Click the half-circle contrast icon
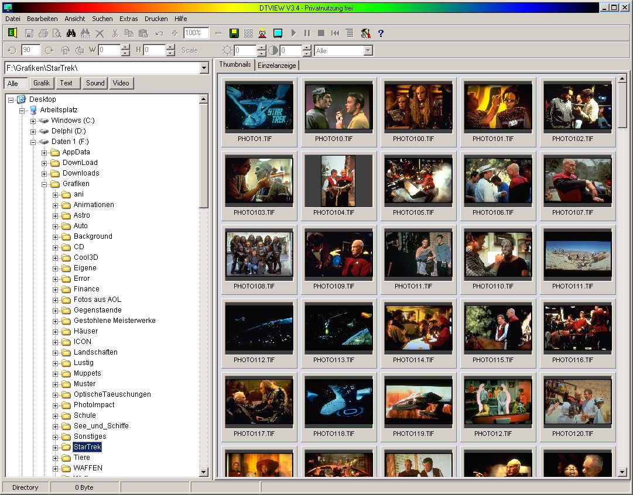 pos(273,50)
